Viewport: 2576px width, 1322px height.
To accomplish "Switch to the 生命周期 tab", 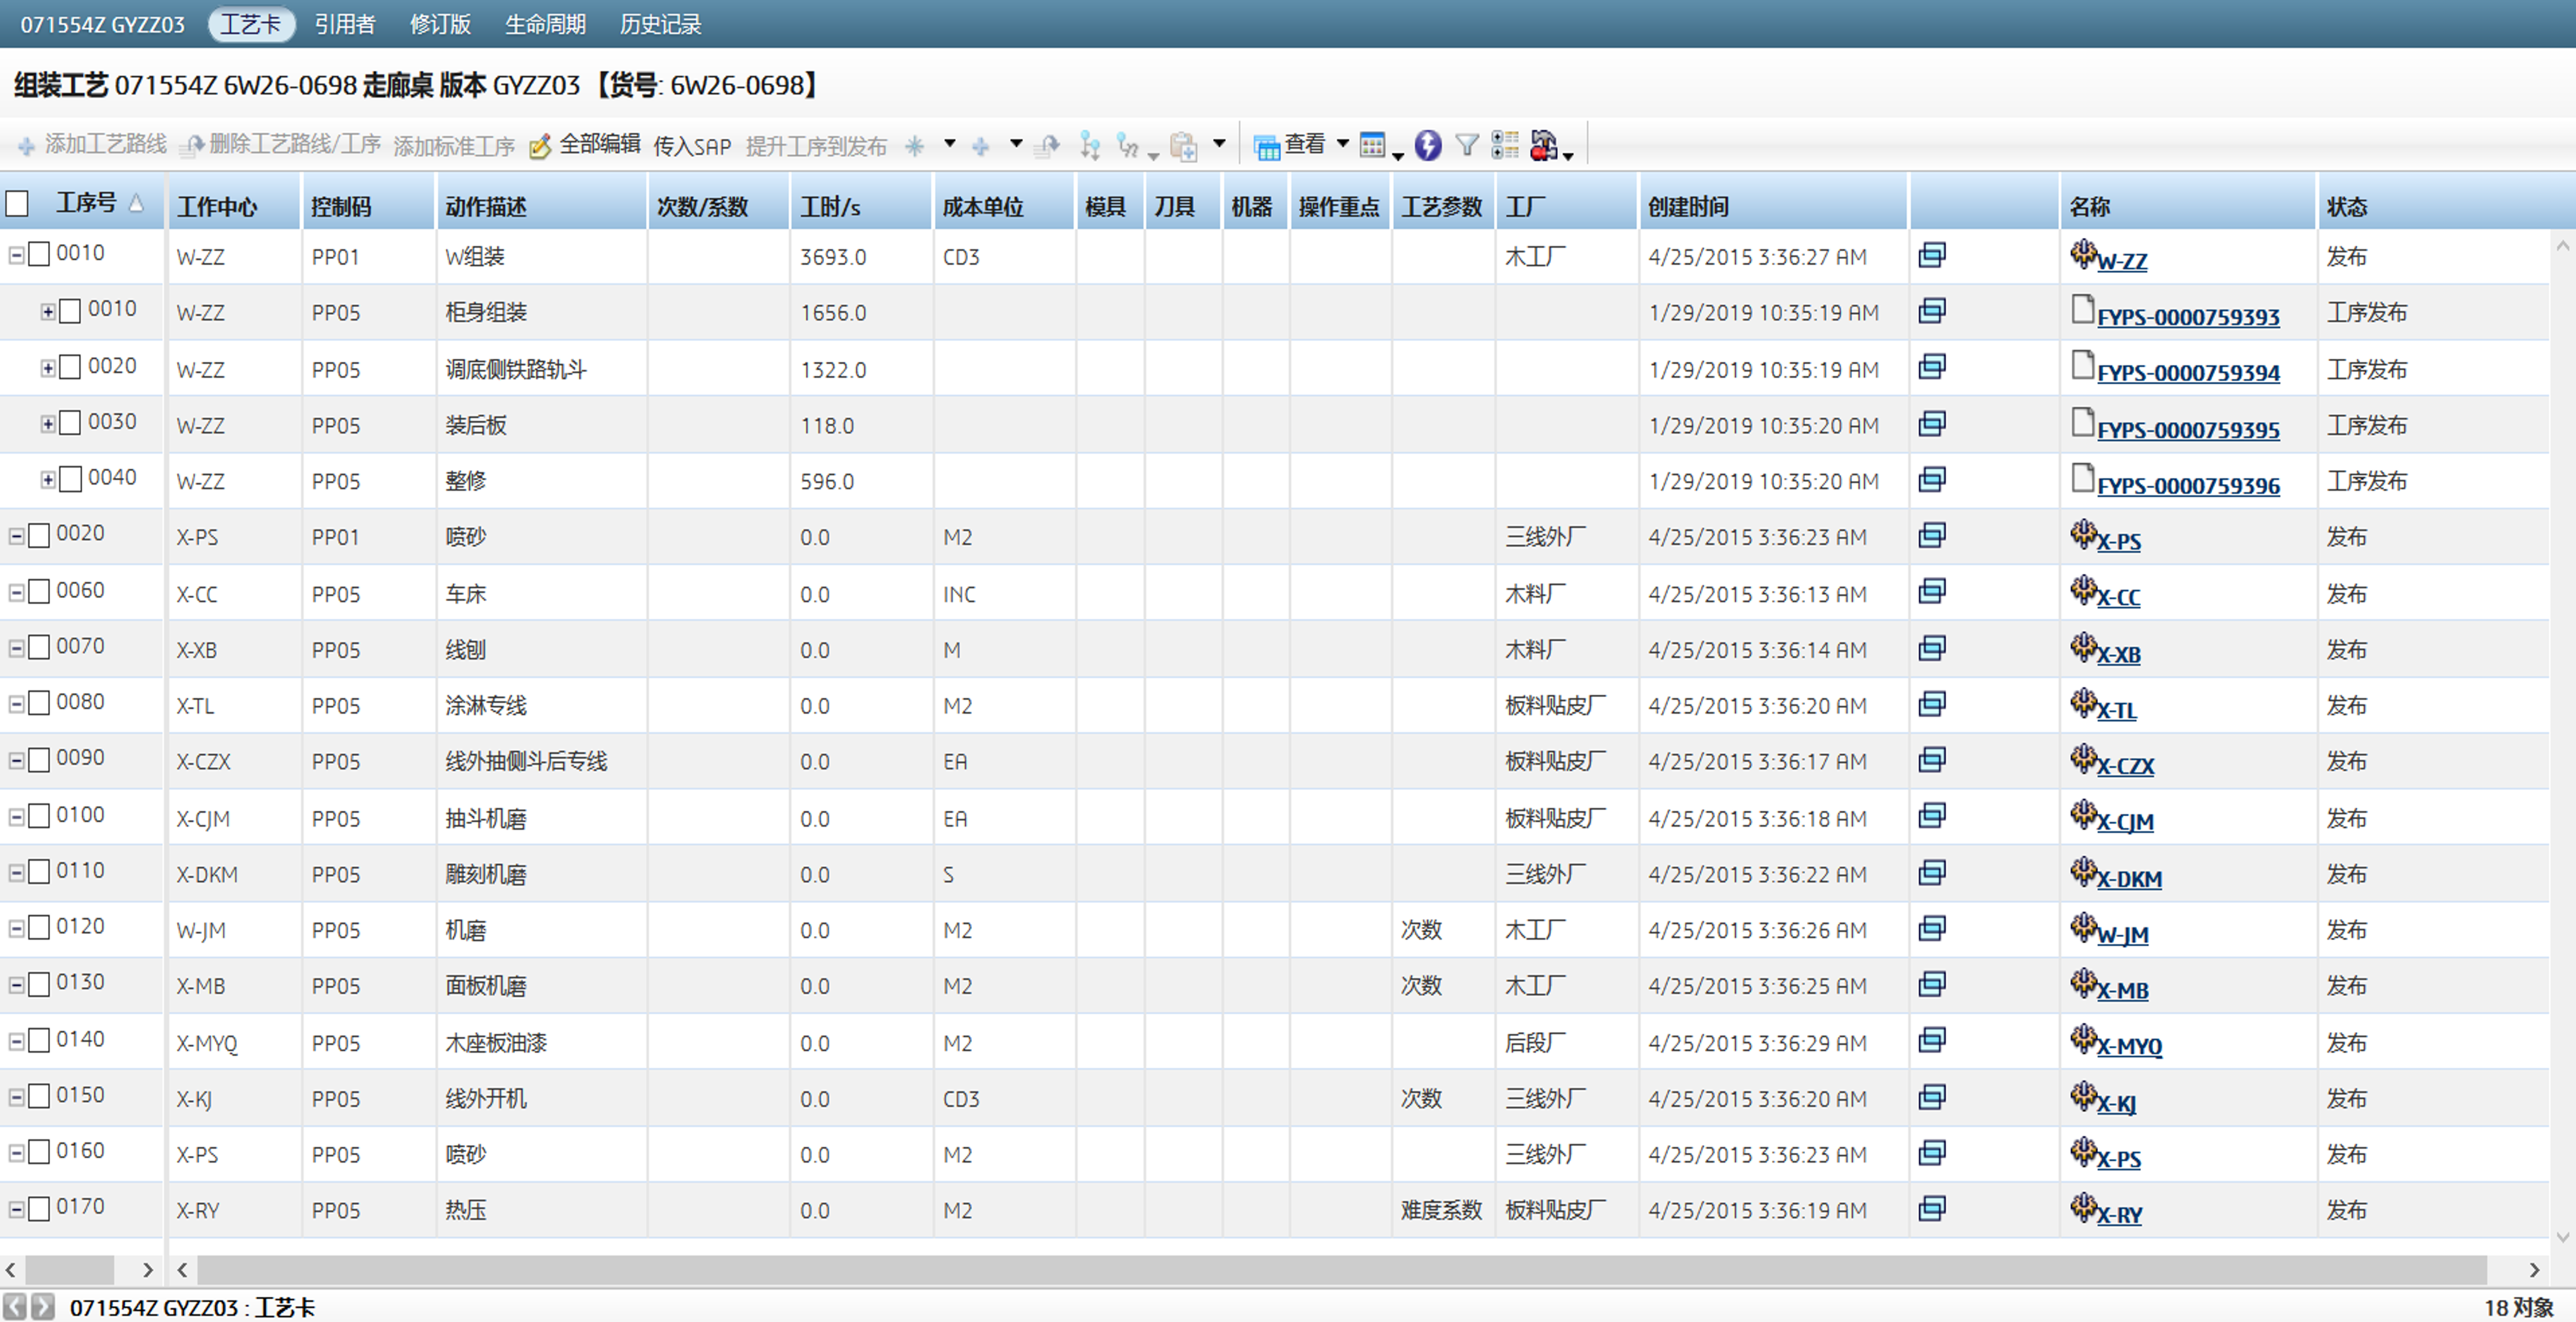I will [x=545, y=24].
